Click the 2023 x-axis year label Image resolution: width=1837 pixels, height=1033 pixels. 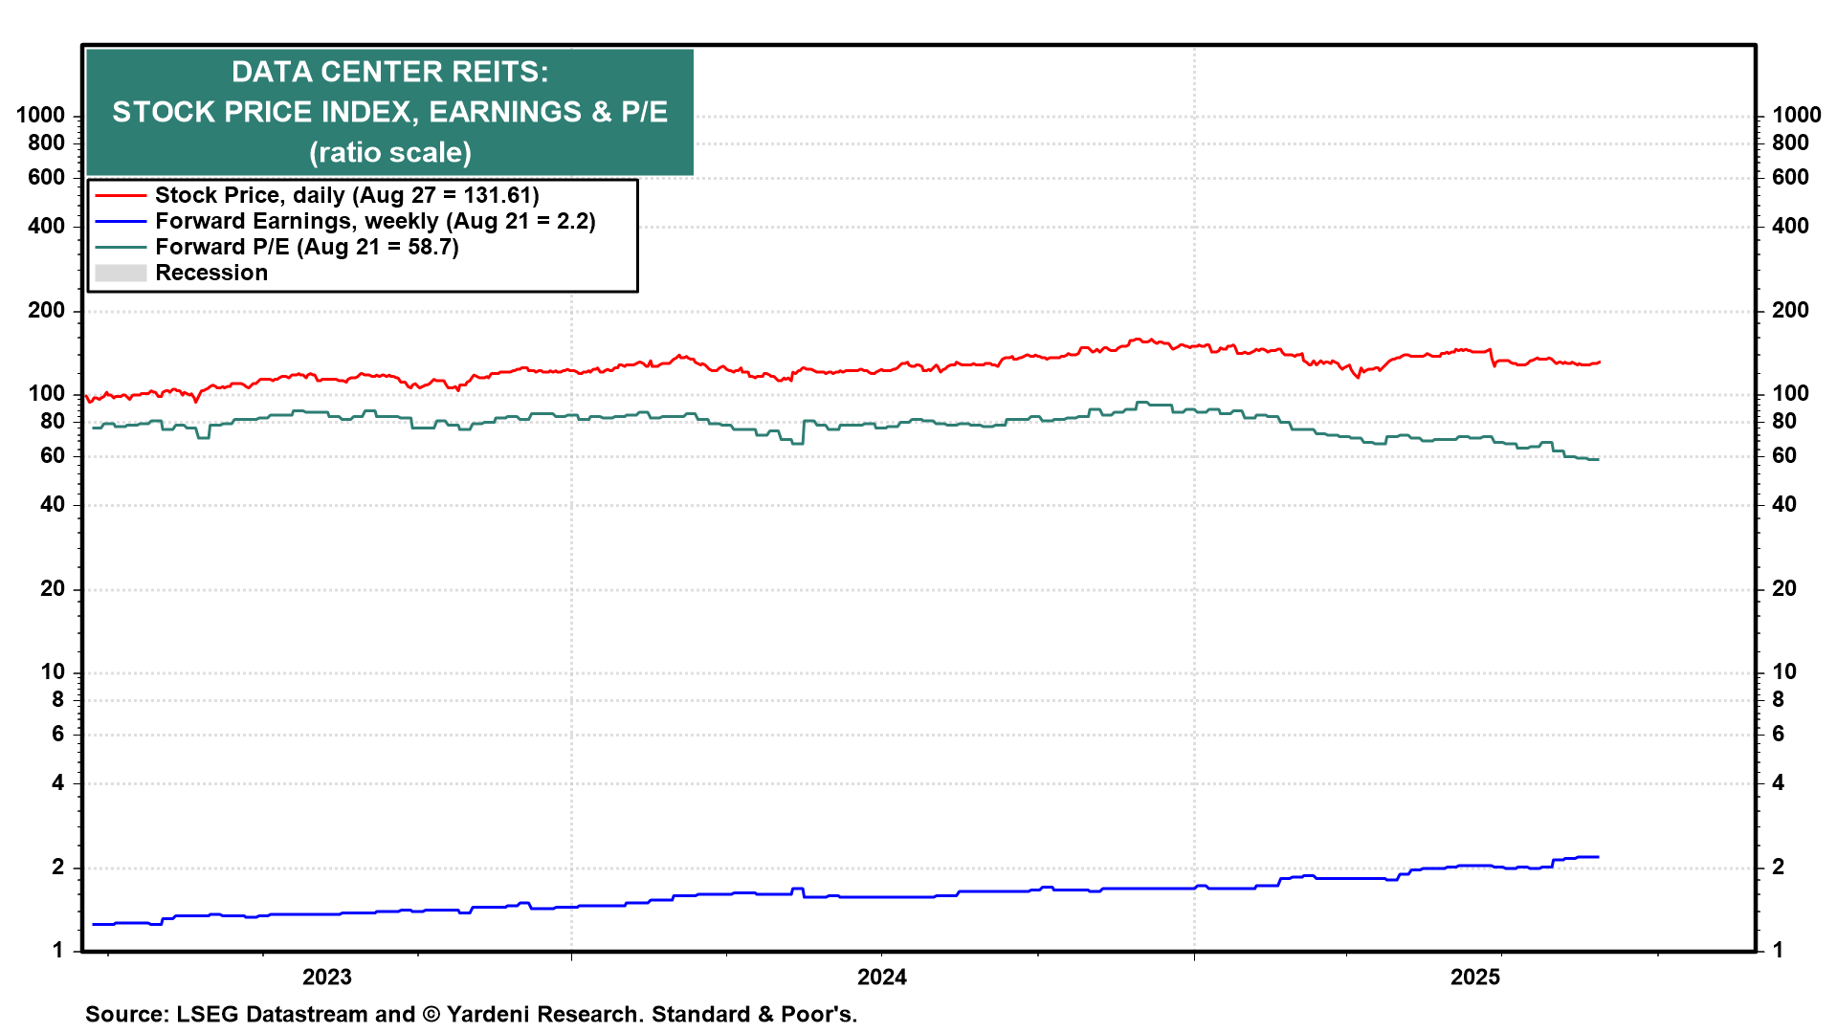(x=326, y=977)
